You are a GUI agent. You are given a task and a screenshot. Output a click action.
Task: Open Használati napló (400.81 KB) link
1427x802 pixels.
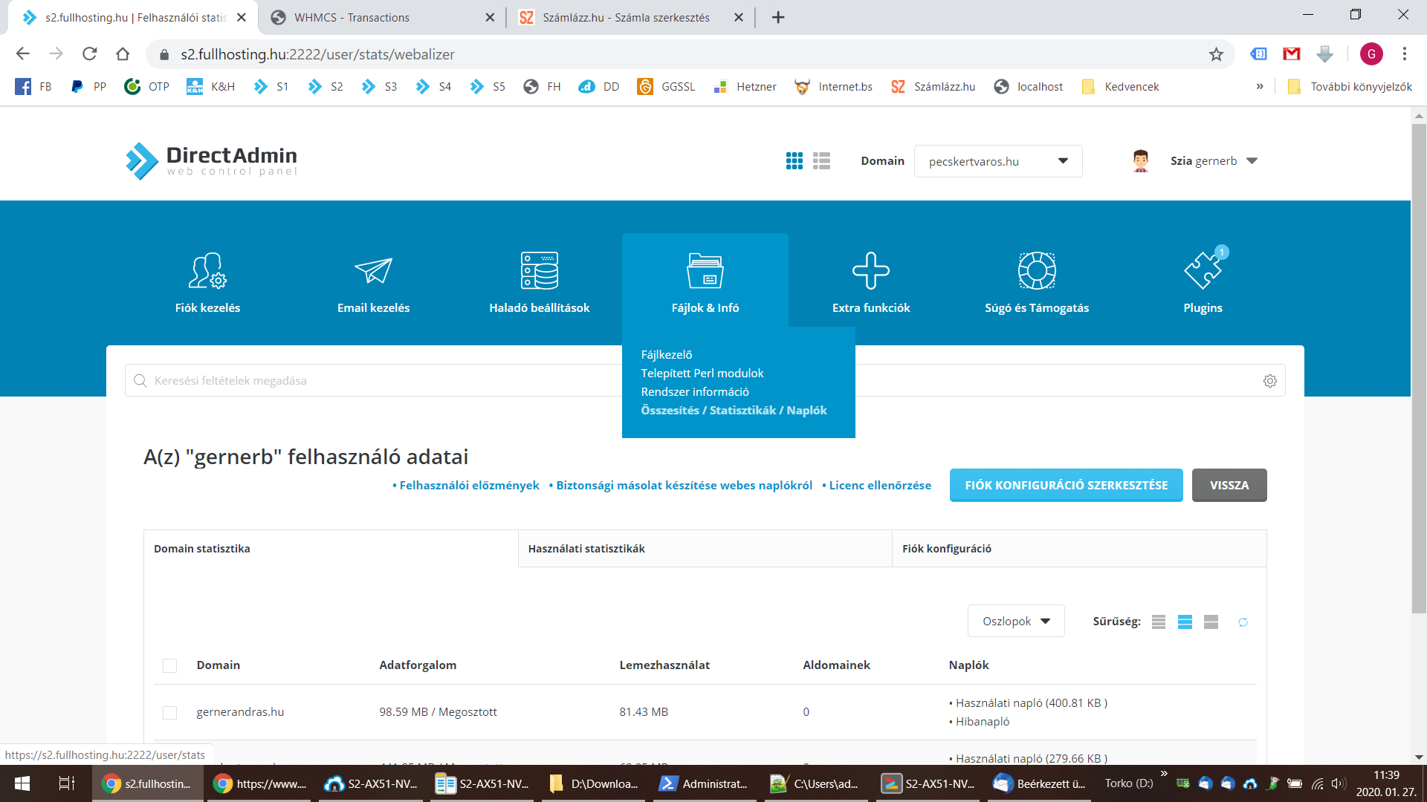1032,703
